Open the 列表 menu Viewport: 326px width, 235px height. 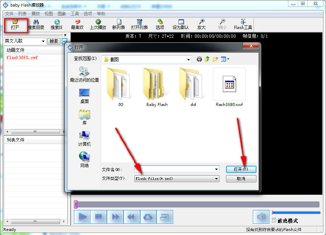pos(22,14)
